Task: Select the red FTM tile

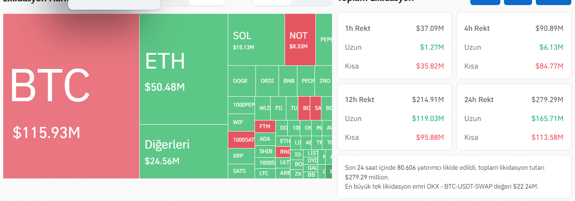Action: coord(265,126)
